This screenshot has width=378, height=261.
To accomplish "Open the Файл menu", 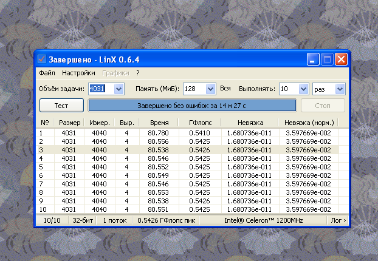I will (47, 73).
